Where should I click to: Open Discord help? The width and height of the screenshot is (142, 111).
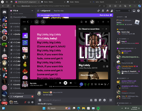click(x=138, y=11)
